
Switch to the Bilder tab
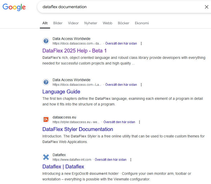[x=58, y=23]
